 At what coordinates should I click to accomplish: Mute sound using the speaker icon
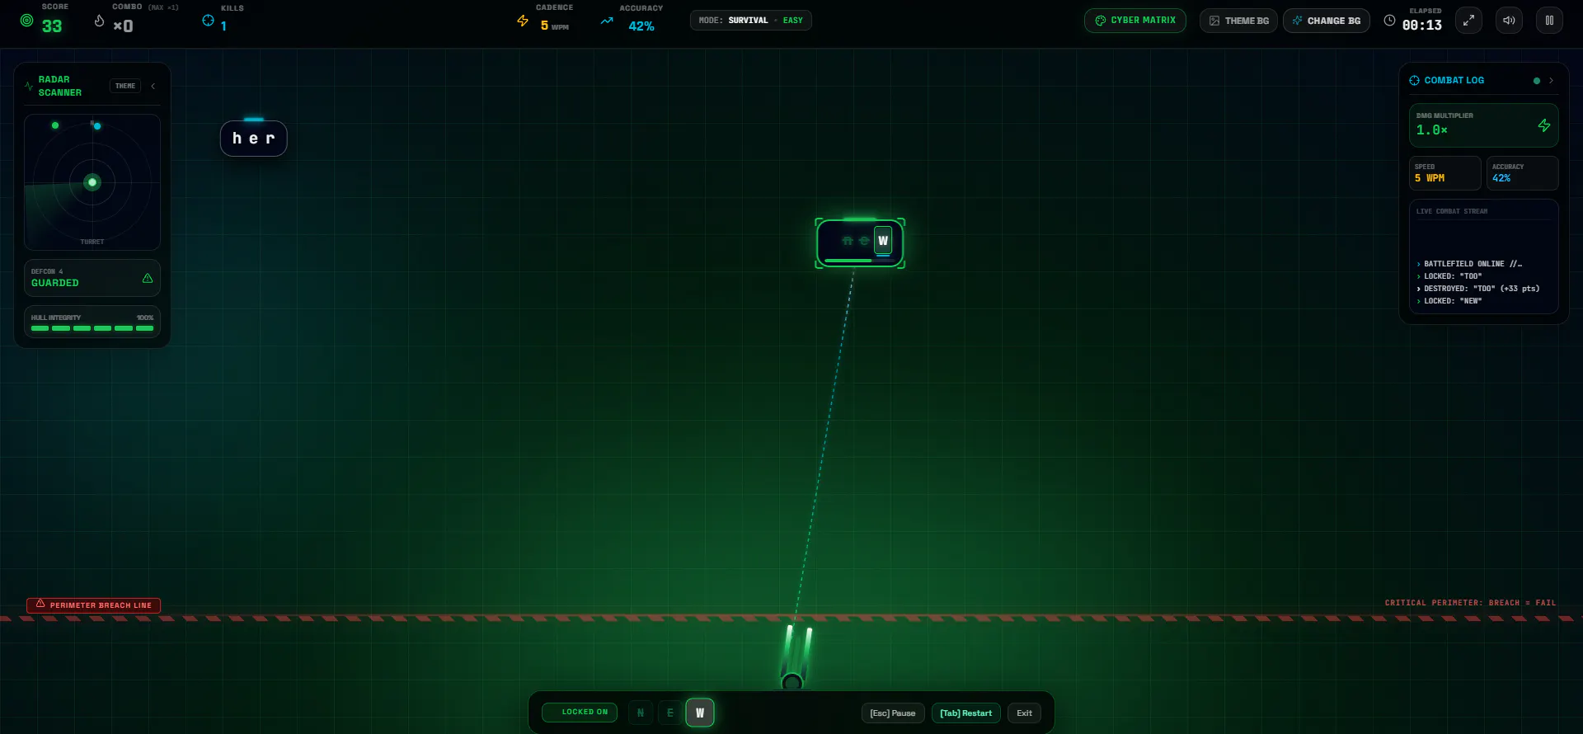click(1509, 21)
